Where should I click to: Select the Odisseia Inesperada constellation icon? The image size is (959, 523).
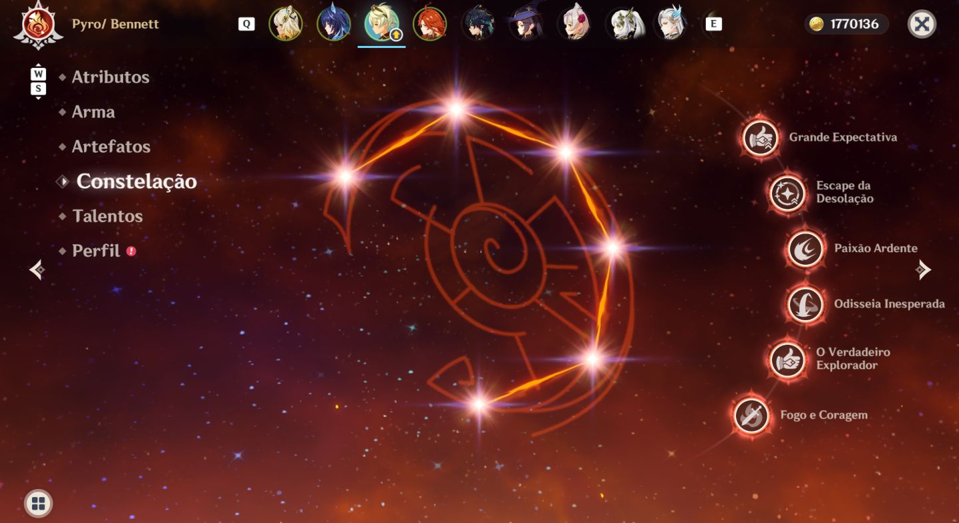(x=806, y=305)
